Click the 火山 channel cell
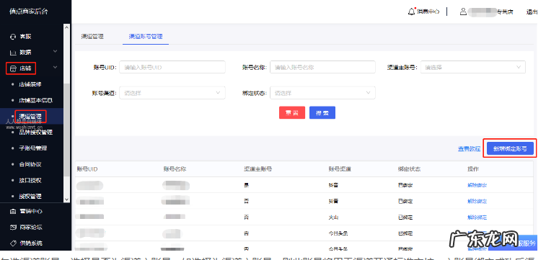 (x=334, y=218)
